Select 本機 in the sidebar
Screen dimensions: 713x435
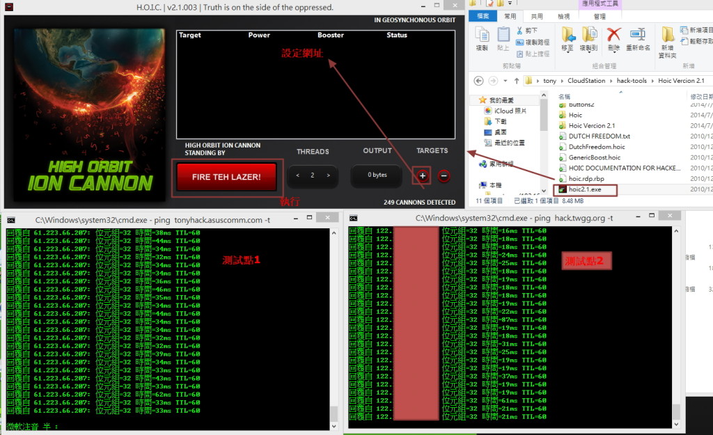[x=490, y=185]
